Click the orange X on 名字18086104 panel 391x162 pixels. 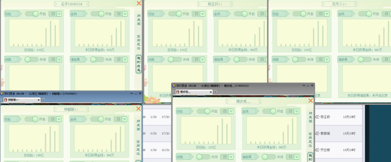[138, 3]
